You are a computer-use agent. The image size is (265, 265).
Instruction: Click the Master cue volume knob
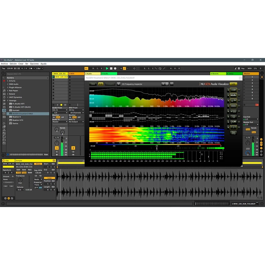pyautogui.click(x=248, y=153)
